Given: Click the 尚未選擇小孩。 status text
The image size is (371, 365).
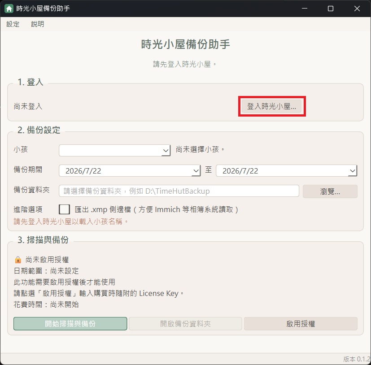Looking at the screenshot, I should click(200, 149).
